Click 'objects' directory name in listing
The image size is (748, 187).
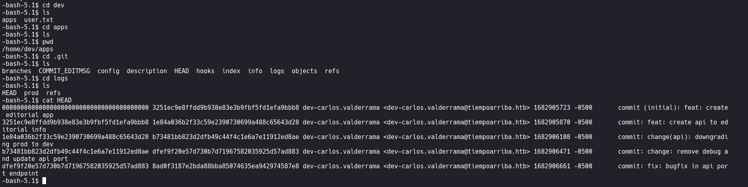304,71
